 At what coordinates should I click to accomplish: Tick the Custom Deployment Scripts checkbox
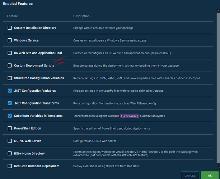pos(10,66)
